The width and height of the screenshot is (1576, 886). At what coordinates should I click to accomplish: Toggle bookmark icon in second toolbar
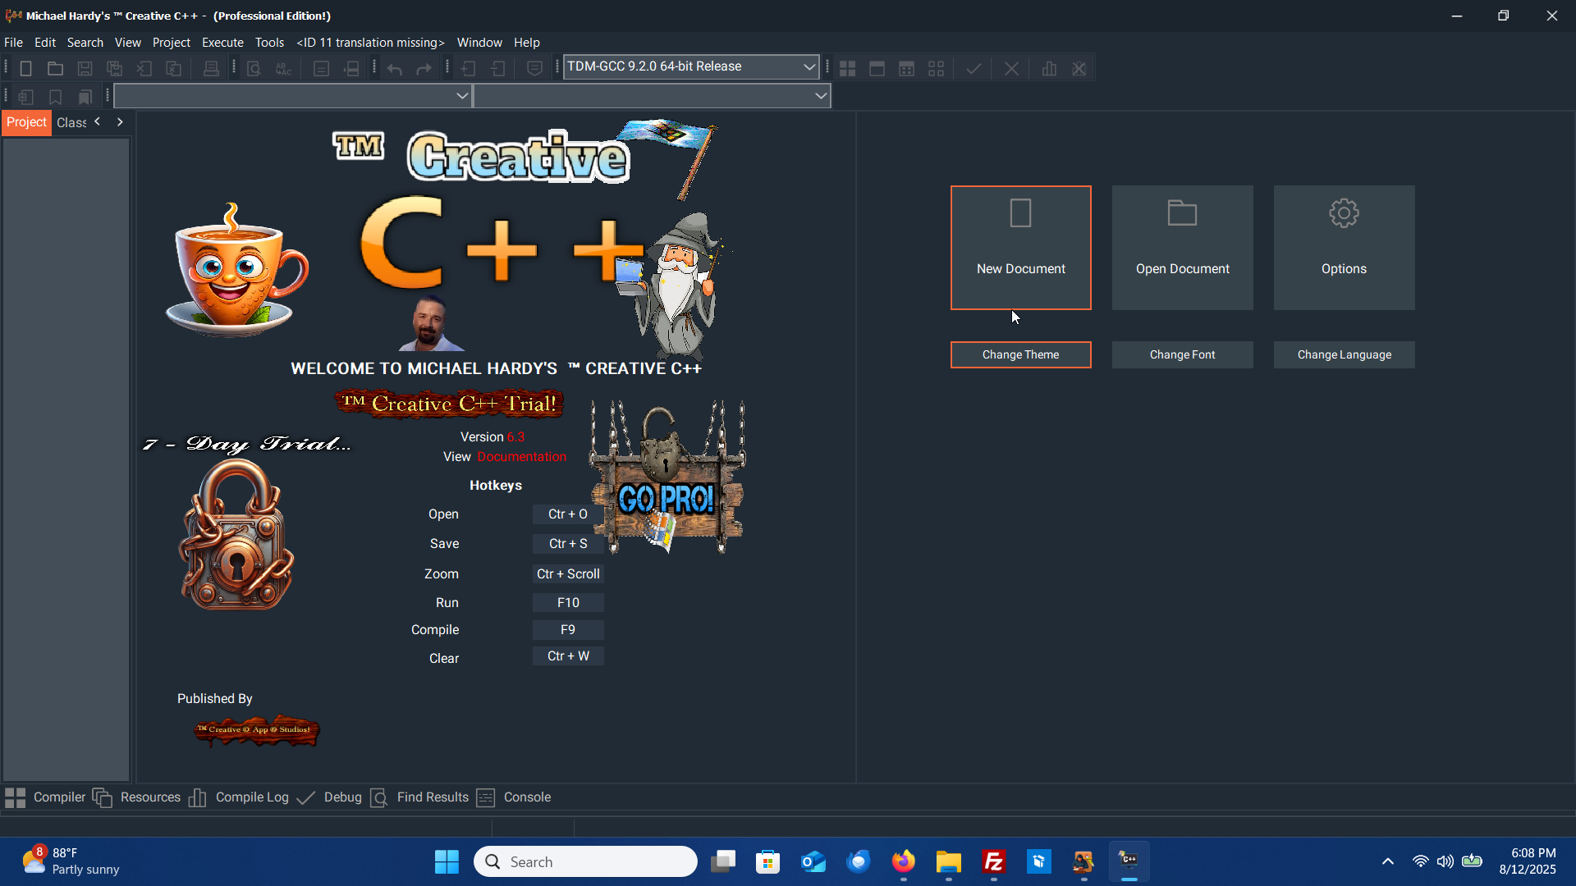[55, 97]
